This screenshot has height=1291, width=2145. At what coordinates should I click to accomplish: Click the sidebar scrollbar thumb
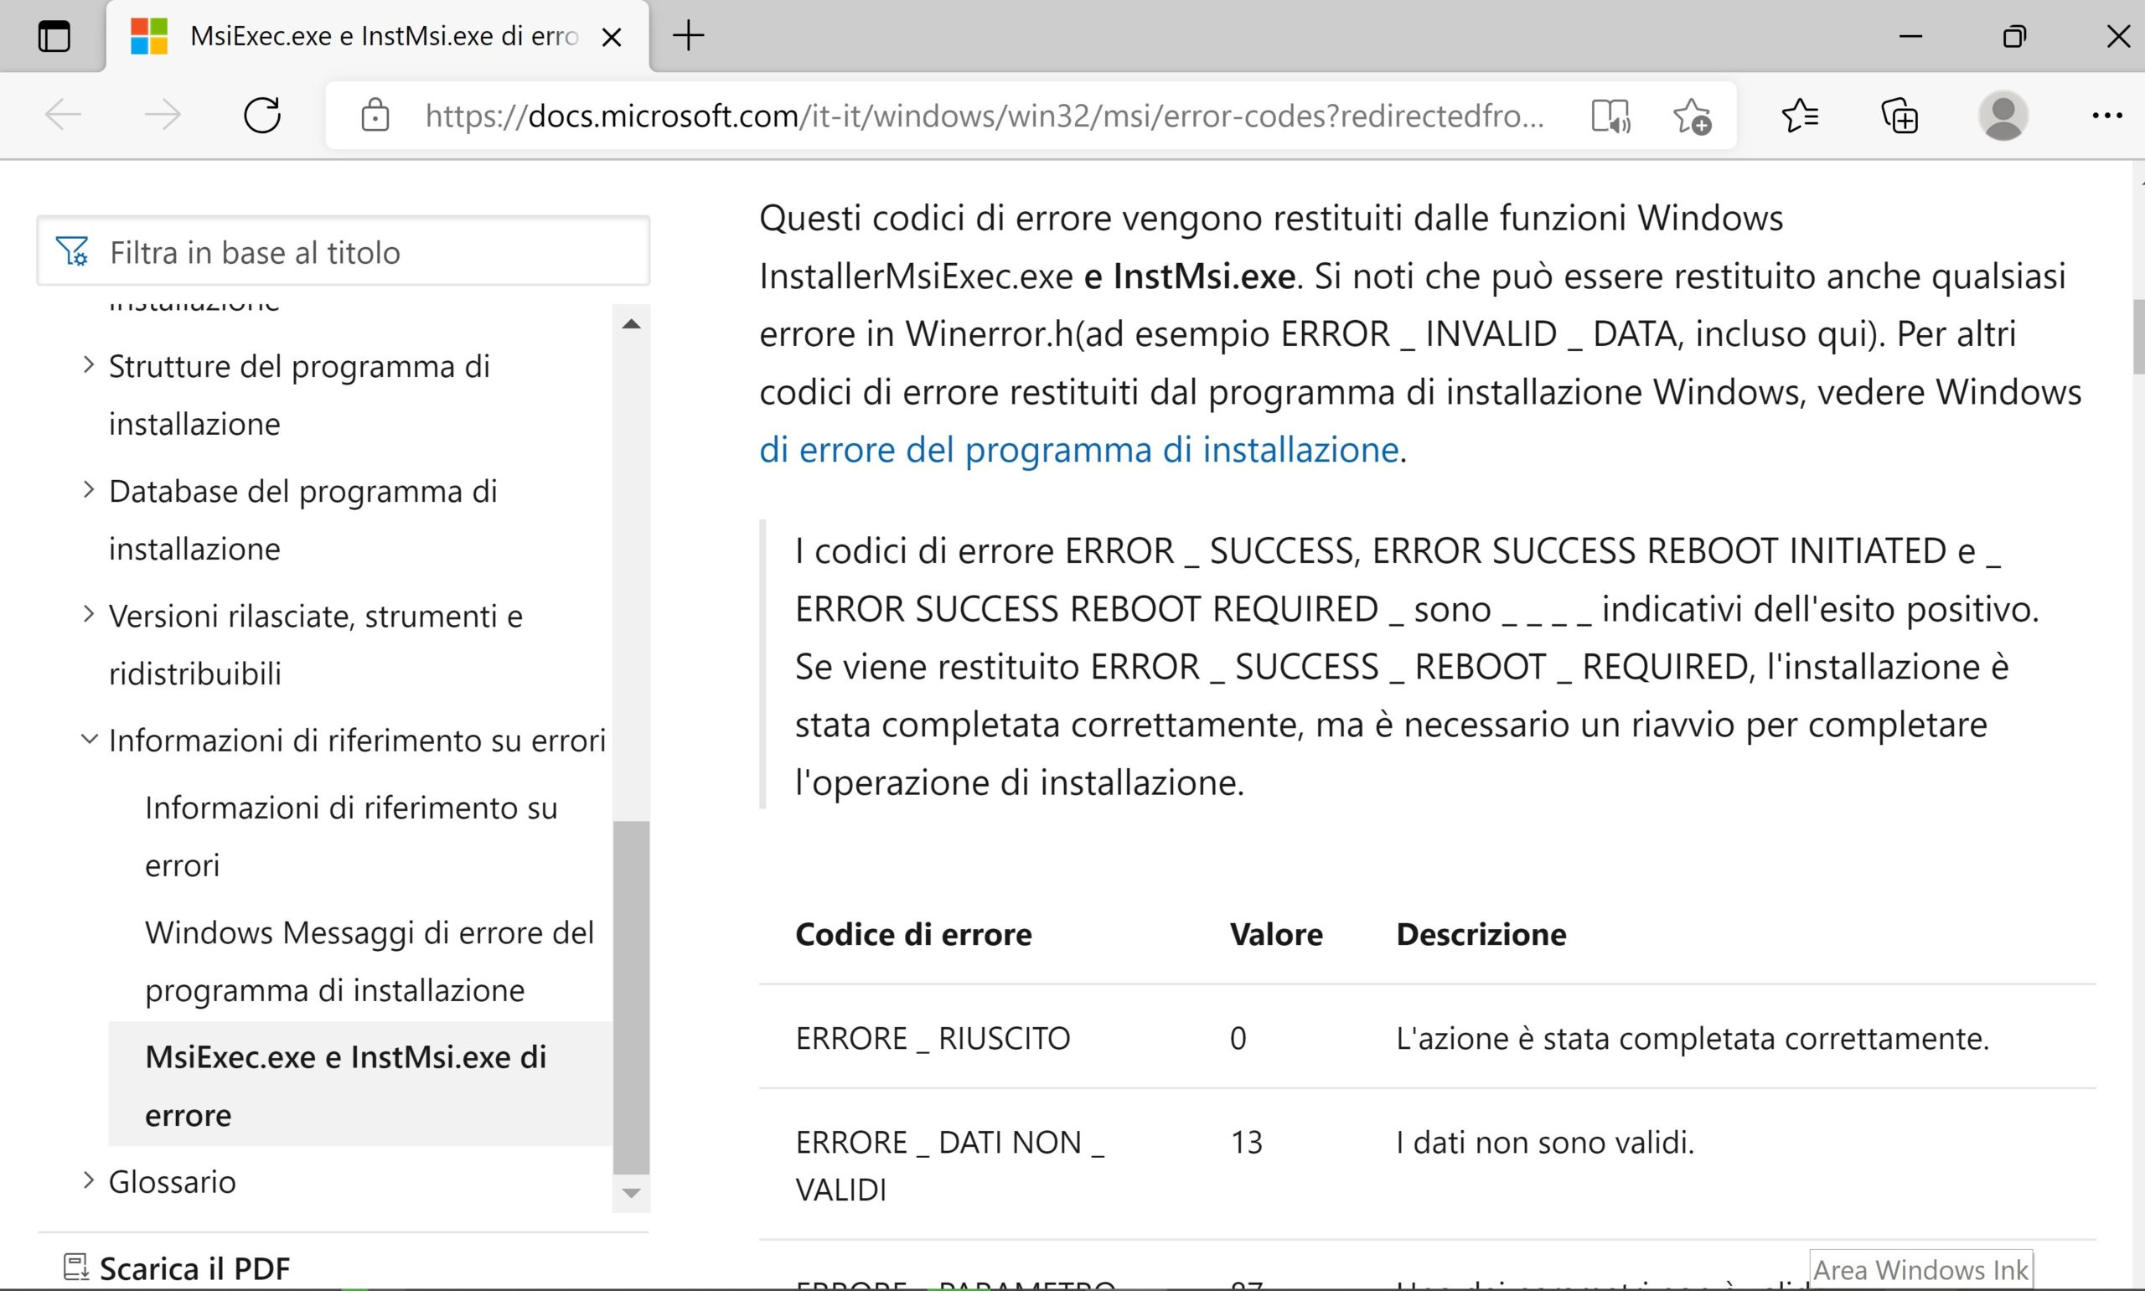point(632,998)
